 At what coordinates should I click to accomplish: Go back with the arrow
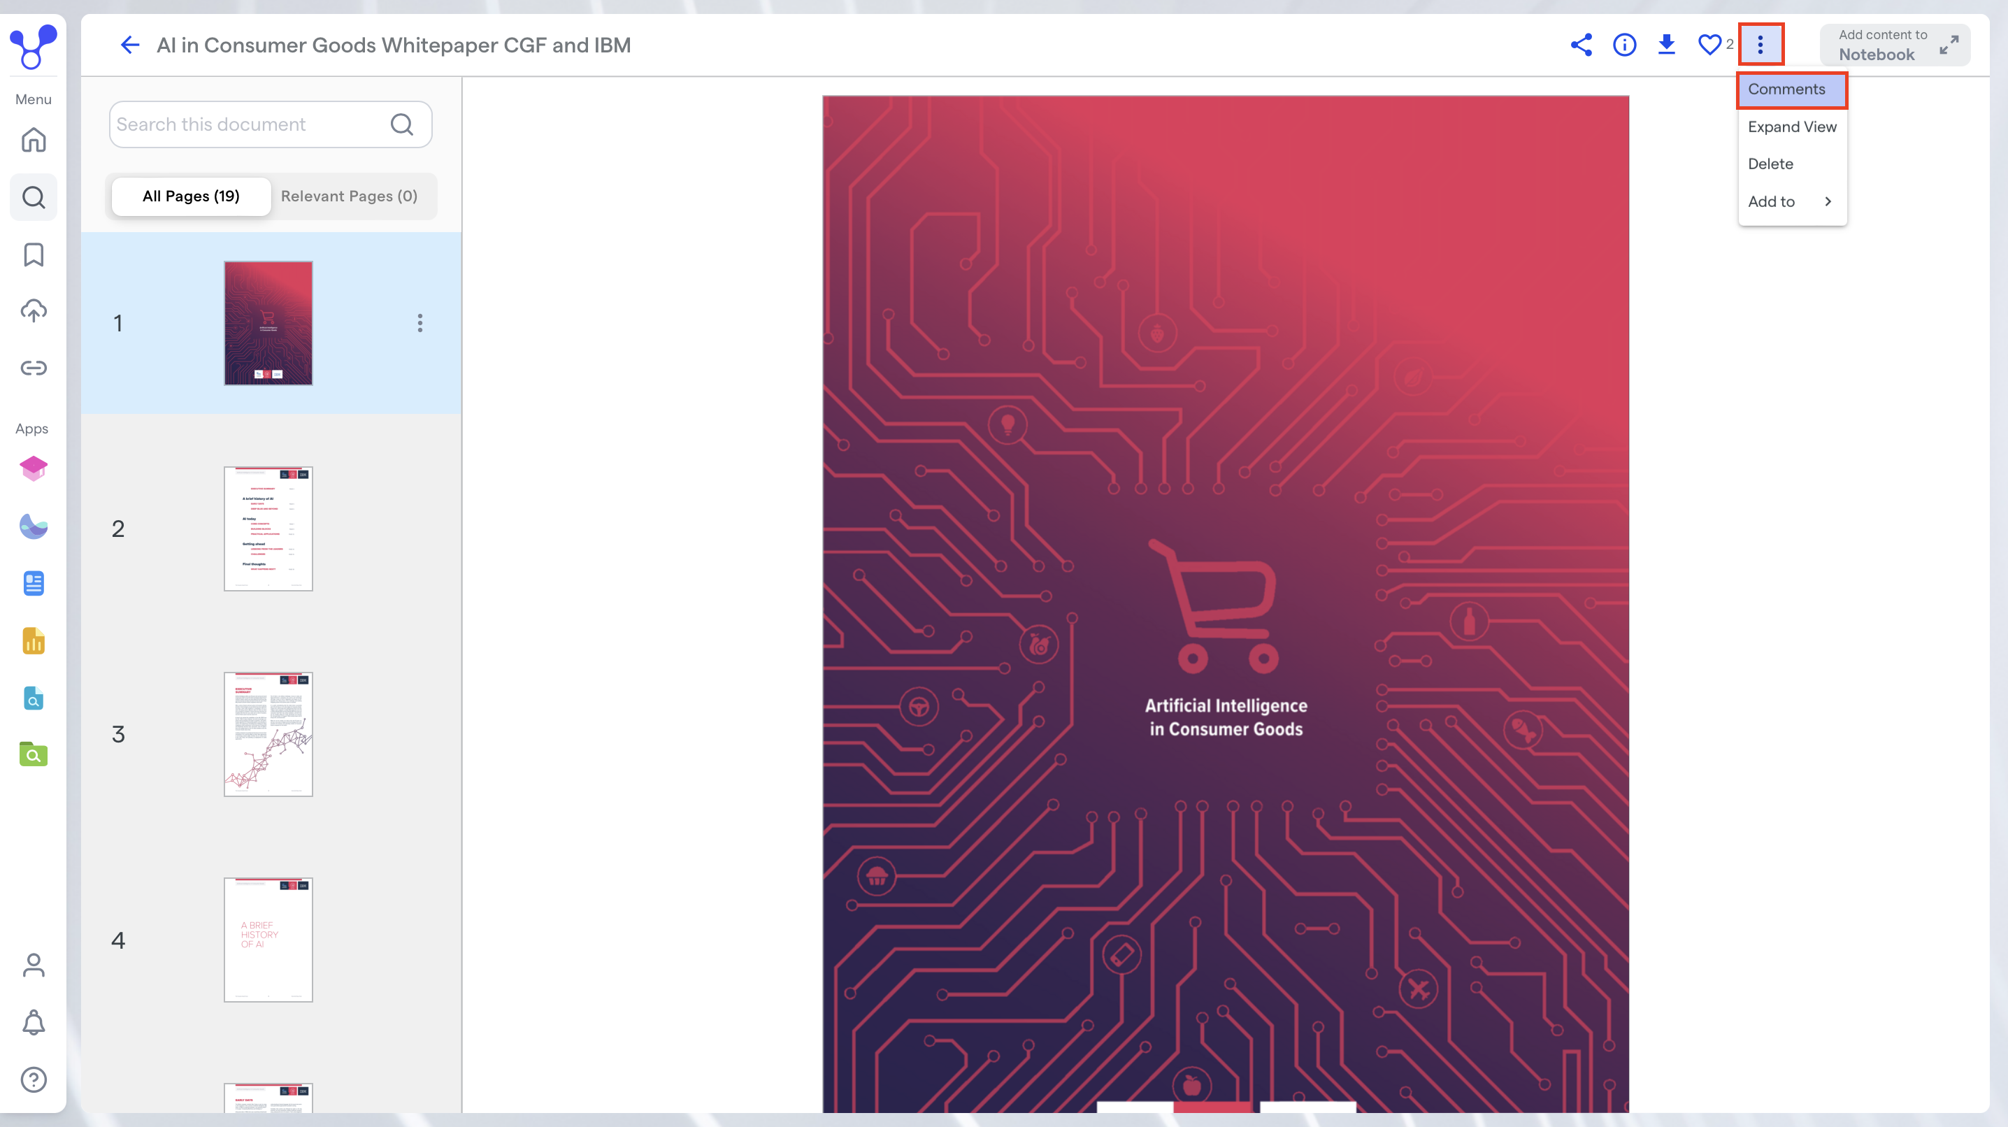point(130,45)
